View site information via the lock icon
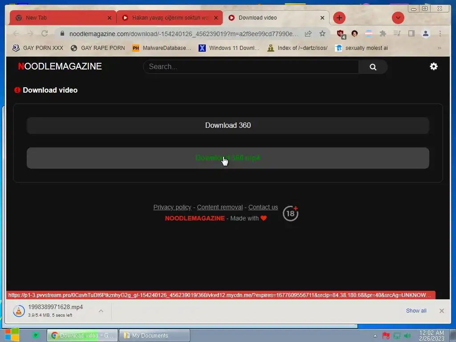Screen dimensions: 456x342 tap(62, 34)
